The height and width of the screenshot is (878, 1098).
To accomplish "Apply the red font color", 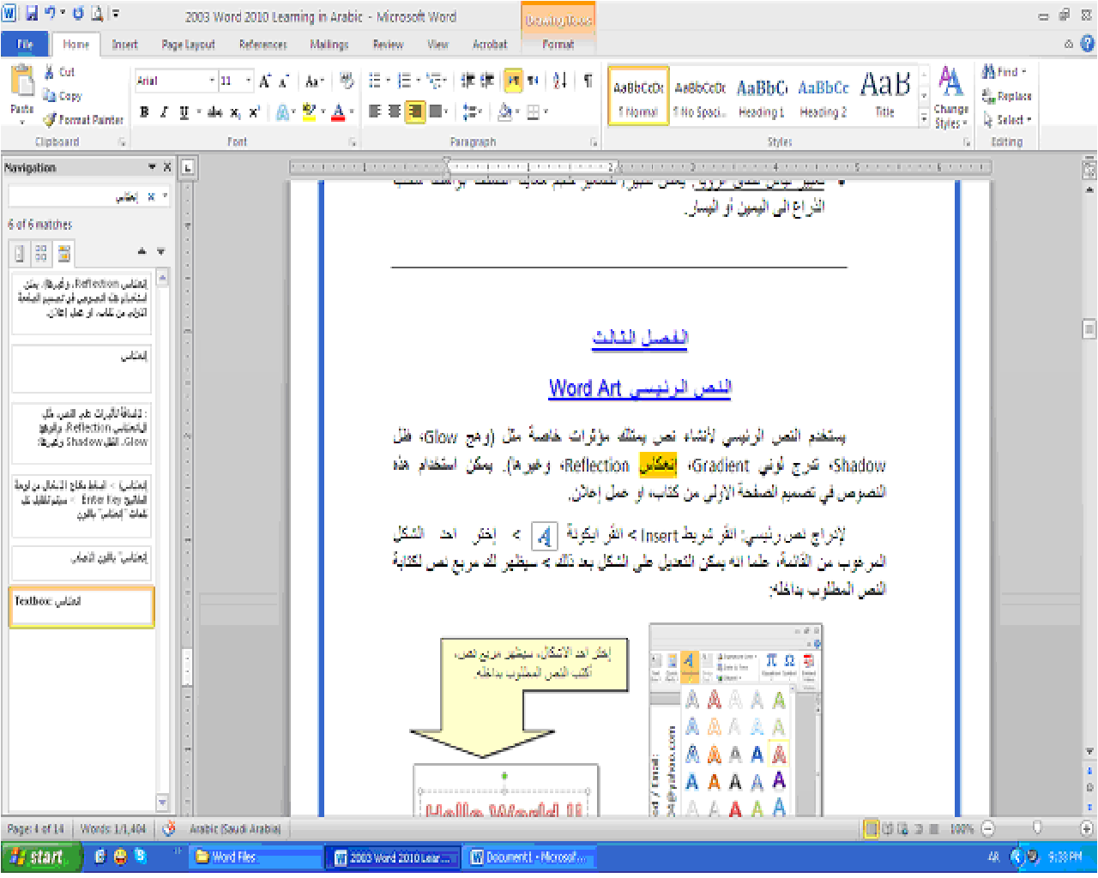I will (x=339, y=111).
